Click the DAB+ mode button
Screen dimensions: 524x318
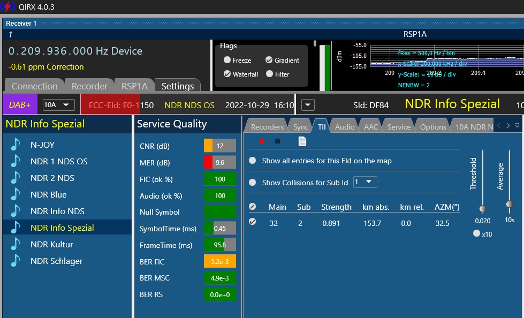(x=20, y=105)
